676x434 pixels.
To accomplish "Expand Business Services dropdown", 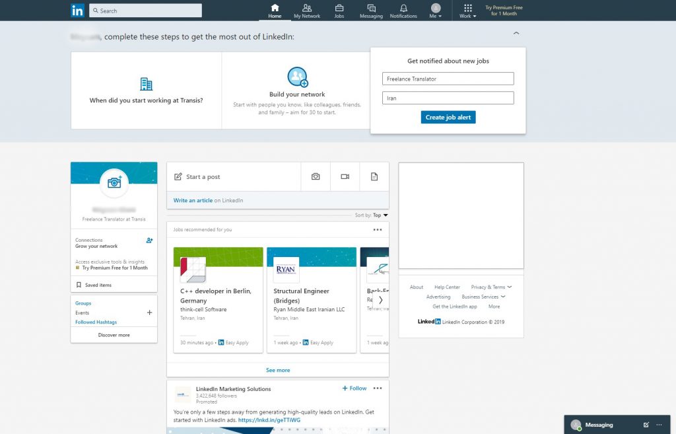I will point(483,297).
